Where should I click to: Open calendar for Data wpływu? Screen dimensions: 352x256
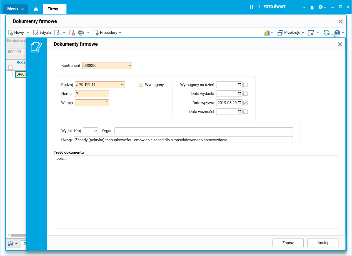(239, 103)
